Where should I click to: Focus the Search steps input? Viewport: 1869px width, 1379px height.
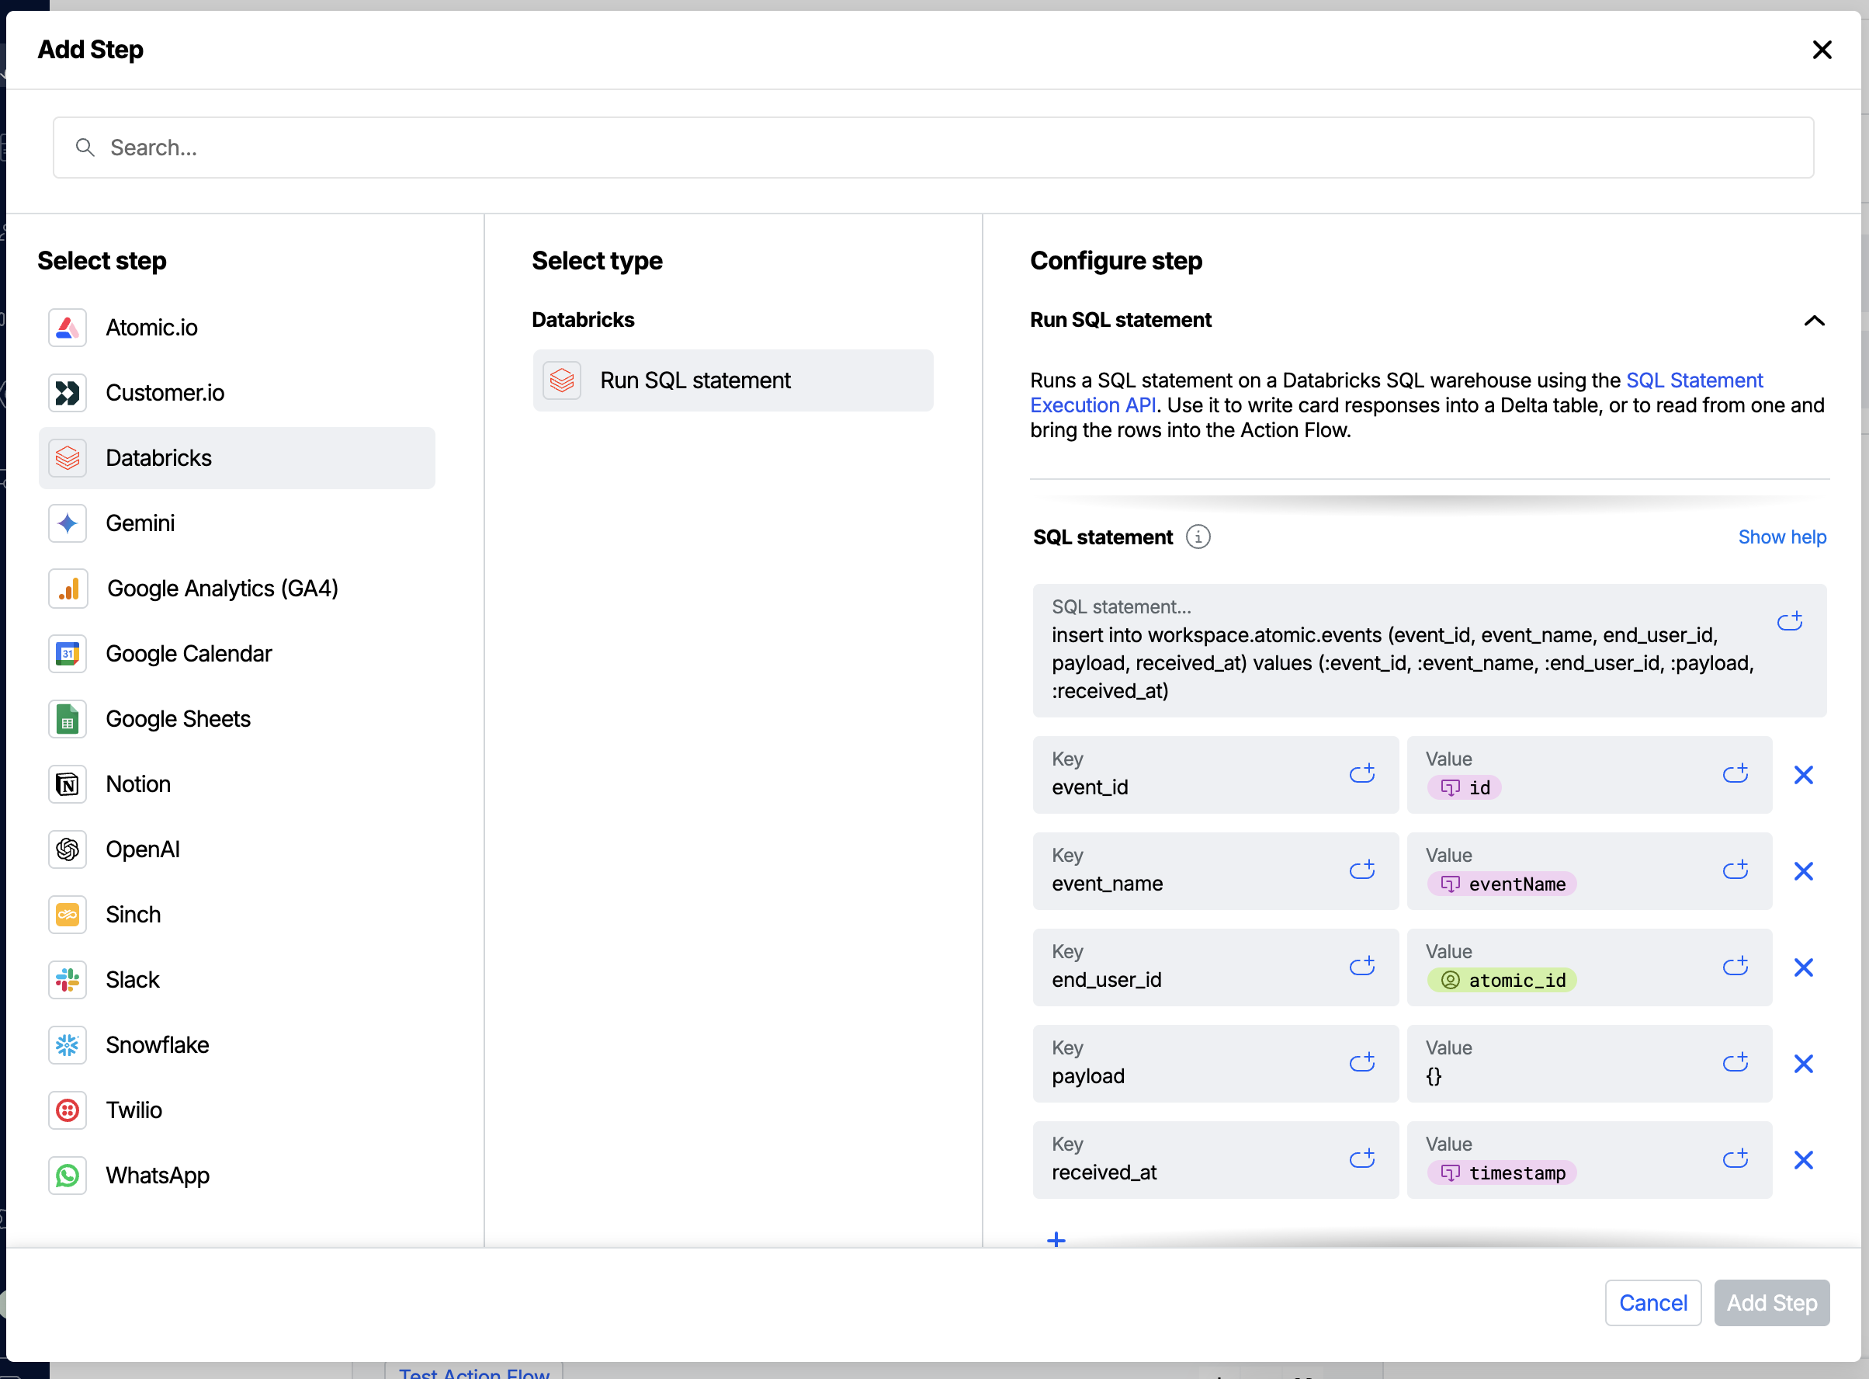click(933, 148)
